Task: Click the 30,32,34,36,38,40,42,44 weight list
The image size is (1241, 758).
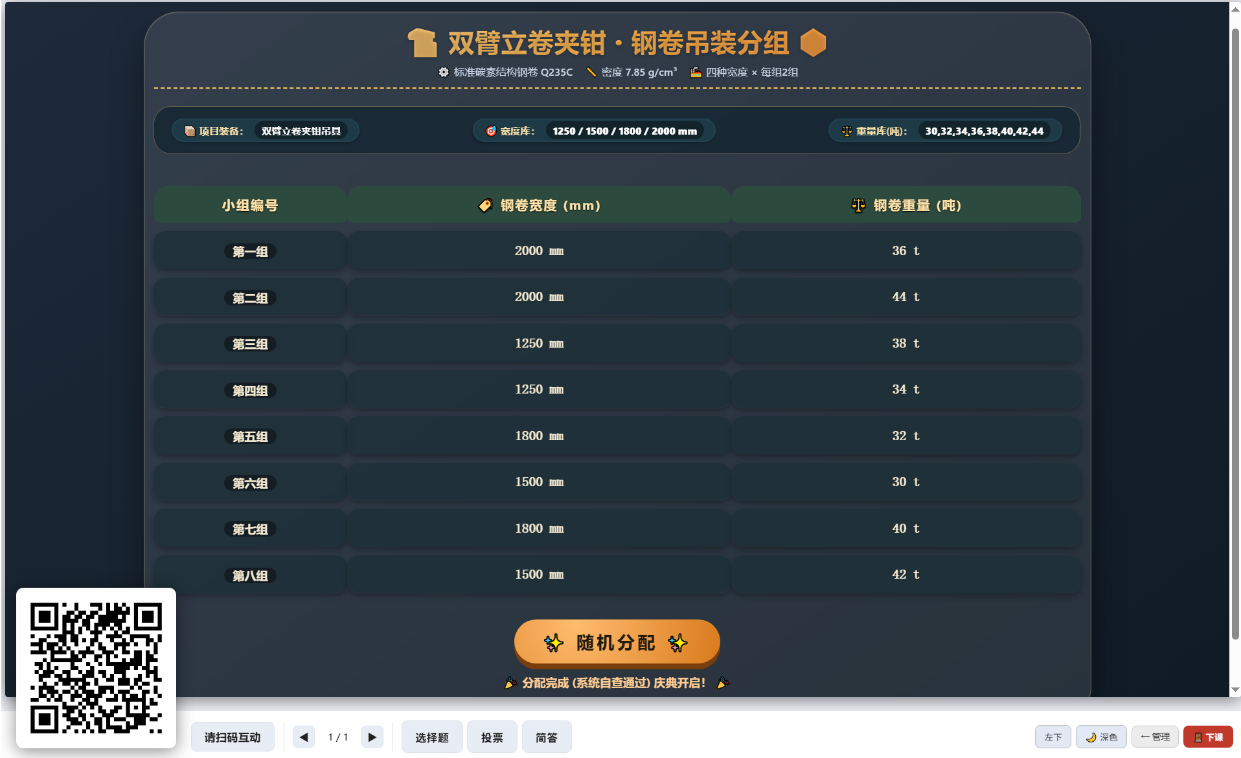Action: (984, 131)
